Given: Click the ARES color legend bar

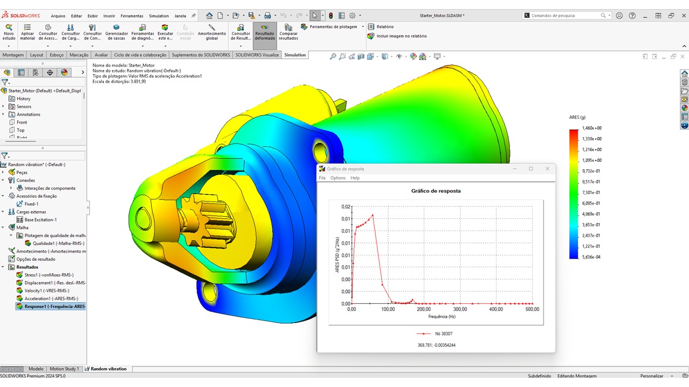Looking at the screenshot, I should 574,194.
